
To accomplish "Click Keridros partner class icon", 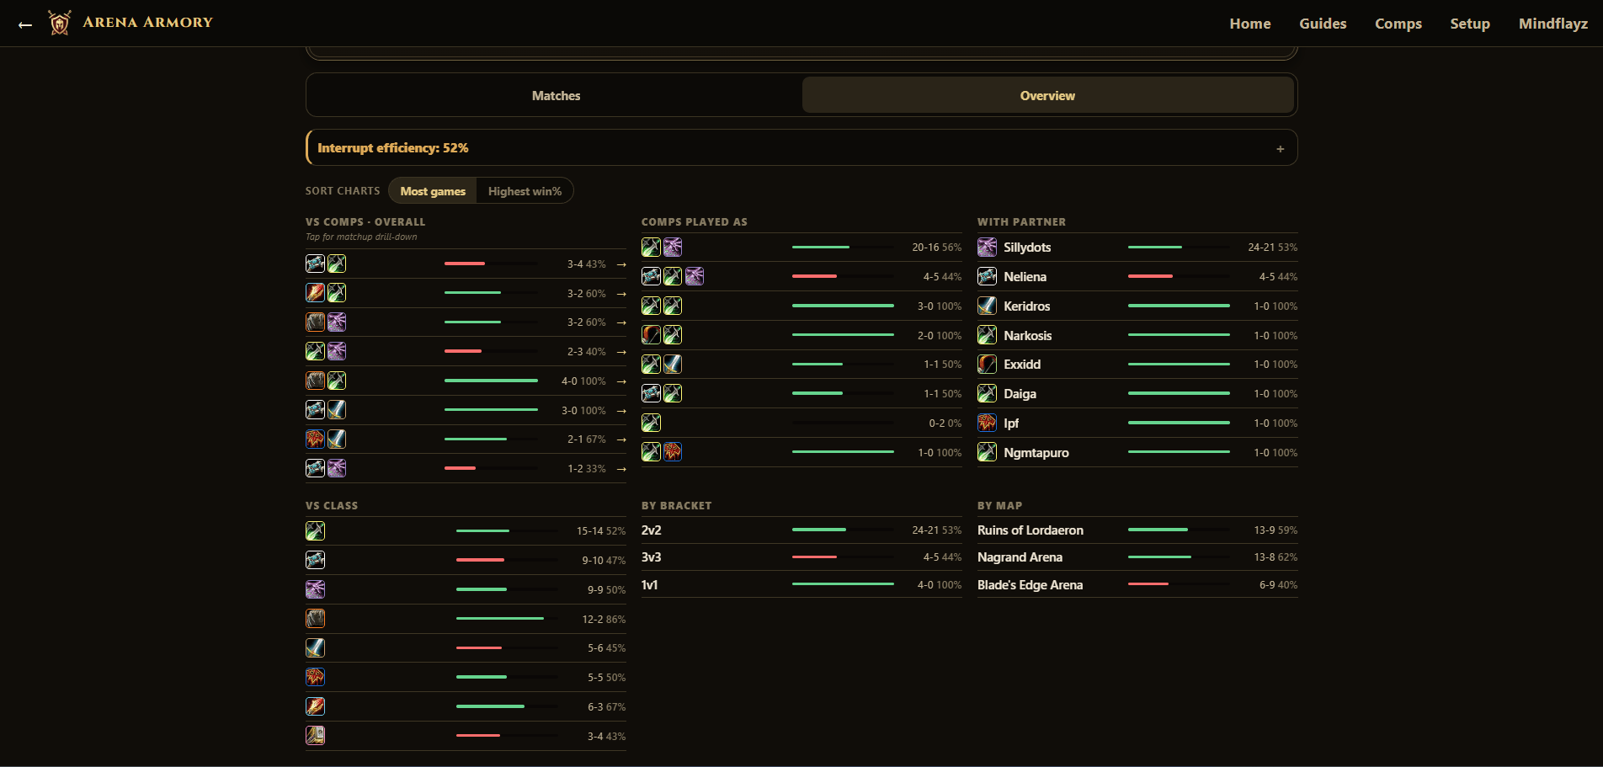I will 987,306.
